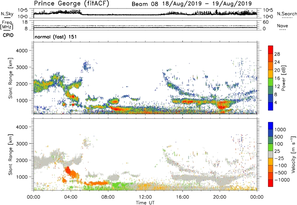Pick the red bottom segment of velocity colorbar

(x=271, y=183)
